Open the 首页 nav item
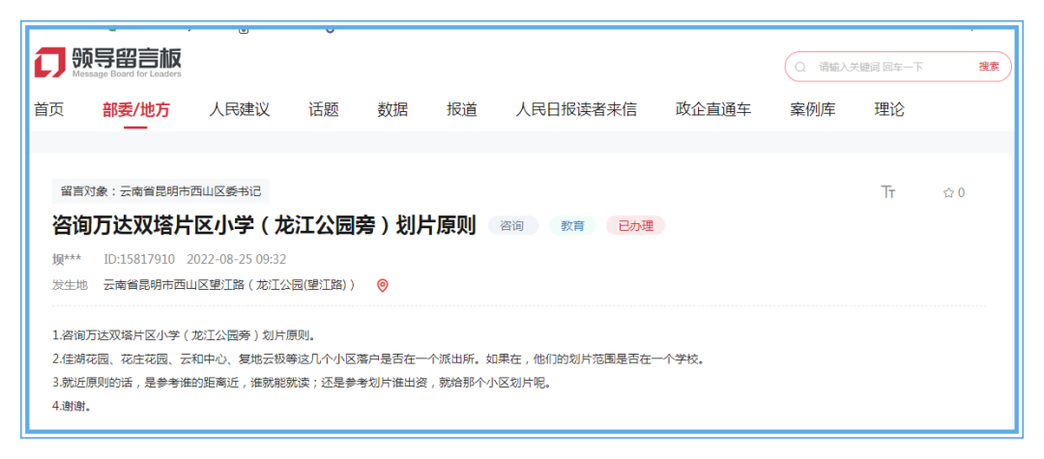1044x459 pixels. pos(49,110)
